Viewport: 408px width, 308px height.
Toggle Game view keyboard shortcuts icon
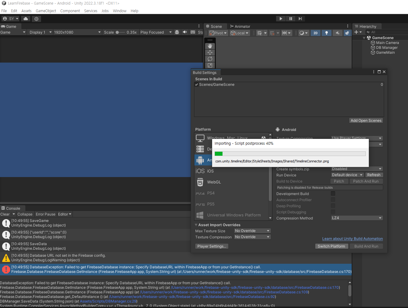coord(193,32)
